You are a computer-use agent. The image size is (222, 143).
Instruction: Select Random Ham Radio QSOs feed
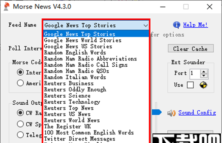[96, 71]
